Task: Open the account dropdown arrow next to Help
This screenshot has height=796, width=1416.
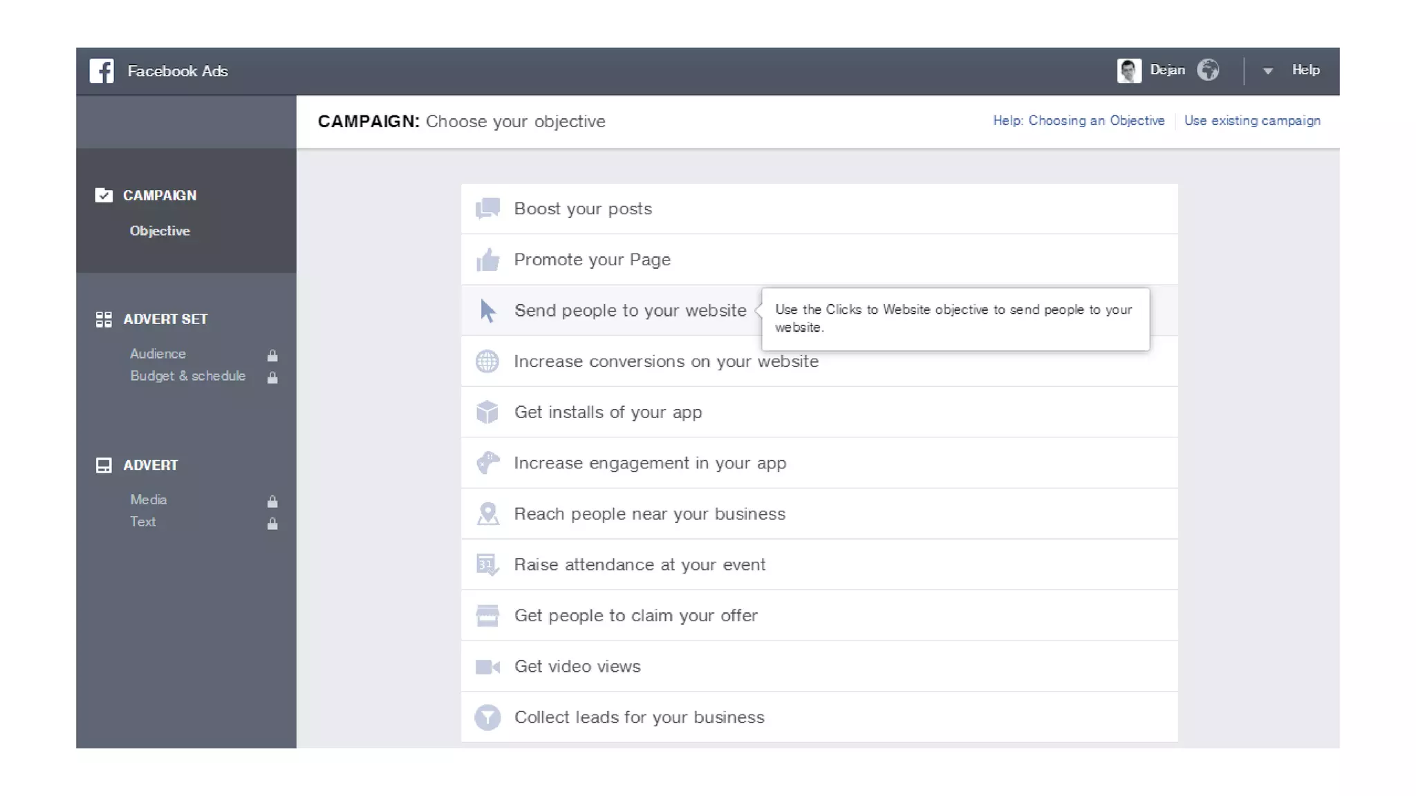Action: (1267, 70)
